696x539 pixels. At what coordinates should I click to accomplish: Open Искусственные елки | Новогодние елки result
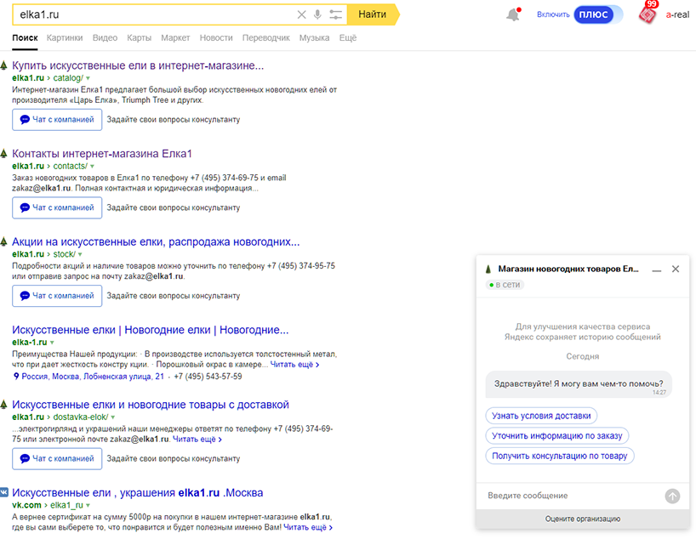pyautogui.click(x=150, y=330)
